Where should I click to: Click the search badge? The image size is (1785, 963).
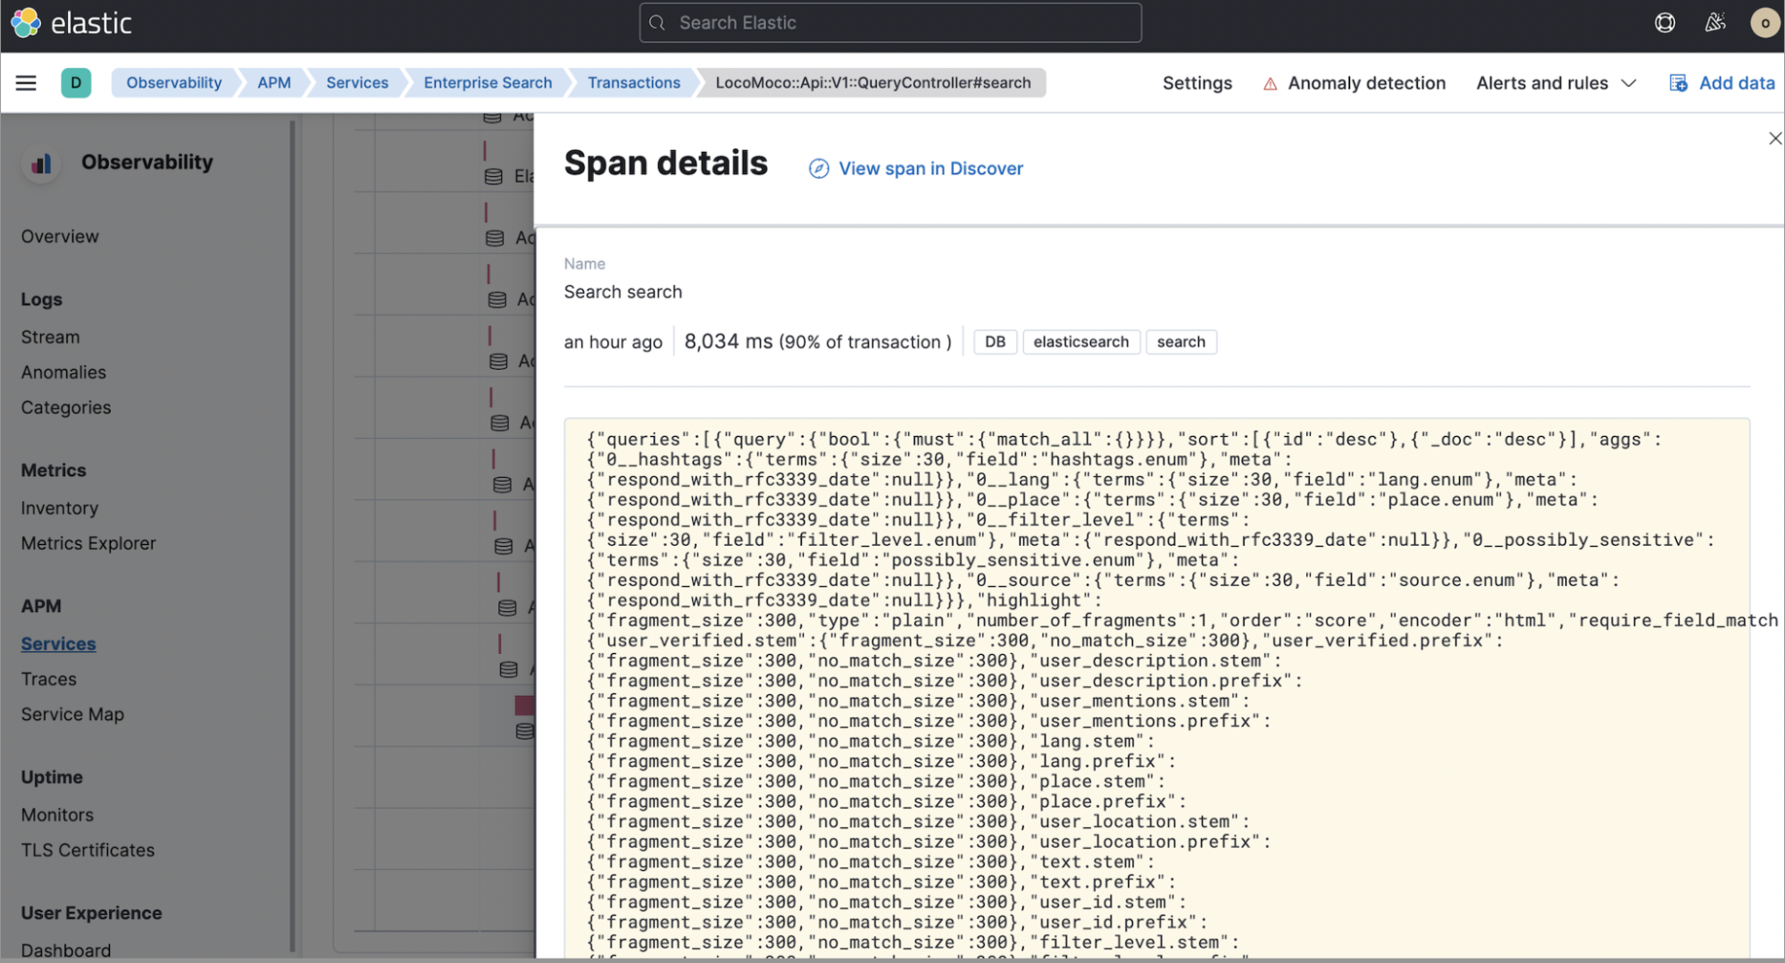click(1180, 342)
